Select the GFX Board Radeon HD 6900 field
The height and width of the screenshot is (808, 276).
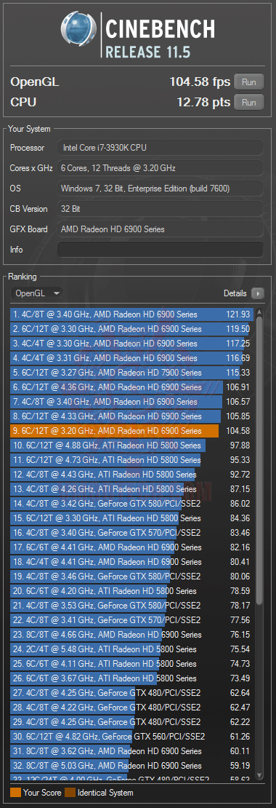[161, 229]
